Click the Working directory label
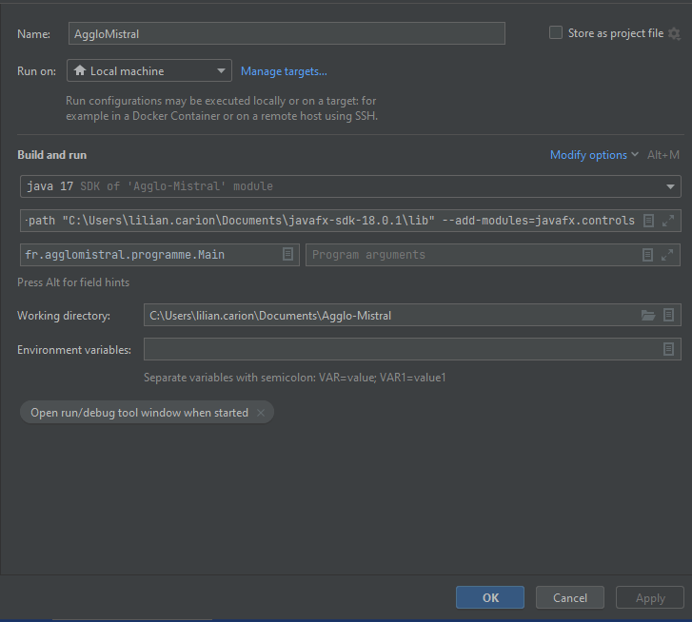692x622 pixels. 64,316
